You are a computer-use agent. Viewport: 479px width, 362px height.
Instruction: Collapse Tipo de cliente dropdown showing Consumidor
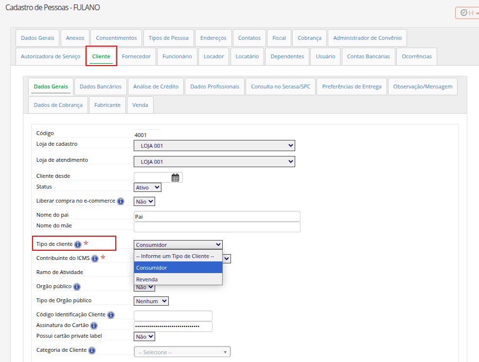tap(178, 245)
